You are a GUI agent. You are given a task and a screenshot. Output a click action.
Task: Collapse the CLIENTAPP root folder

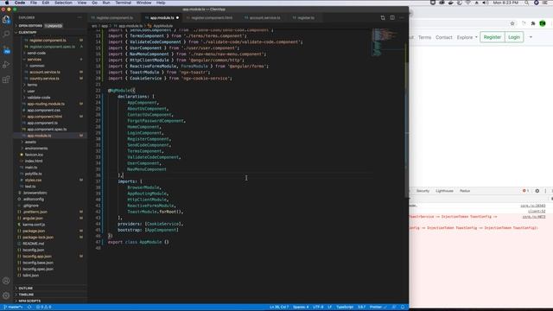click(x=28, y=32)
